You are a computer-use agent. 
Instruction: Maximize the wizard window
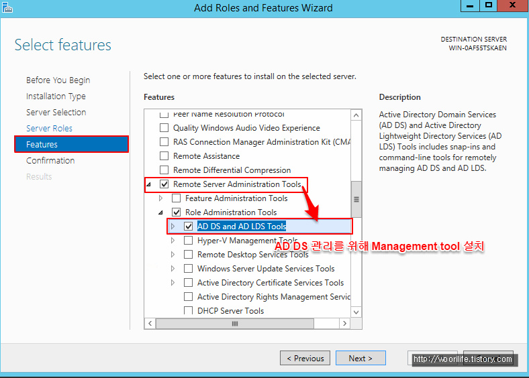[488, 6]
